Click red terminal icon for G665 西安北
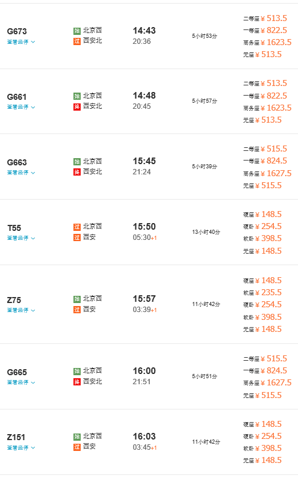The width and height of the screenshot is (298, 478). click(x=77, y=382)
